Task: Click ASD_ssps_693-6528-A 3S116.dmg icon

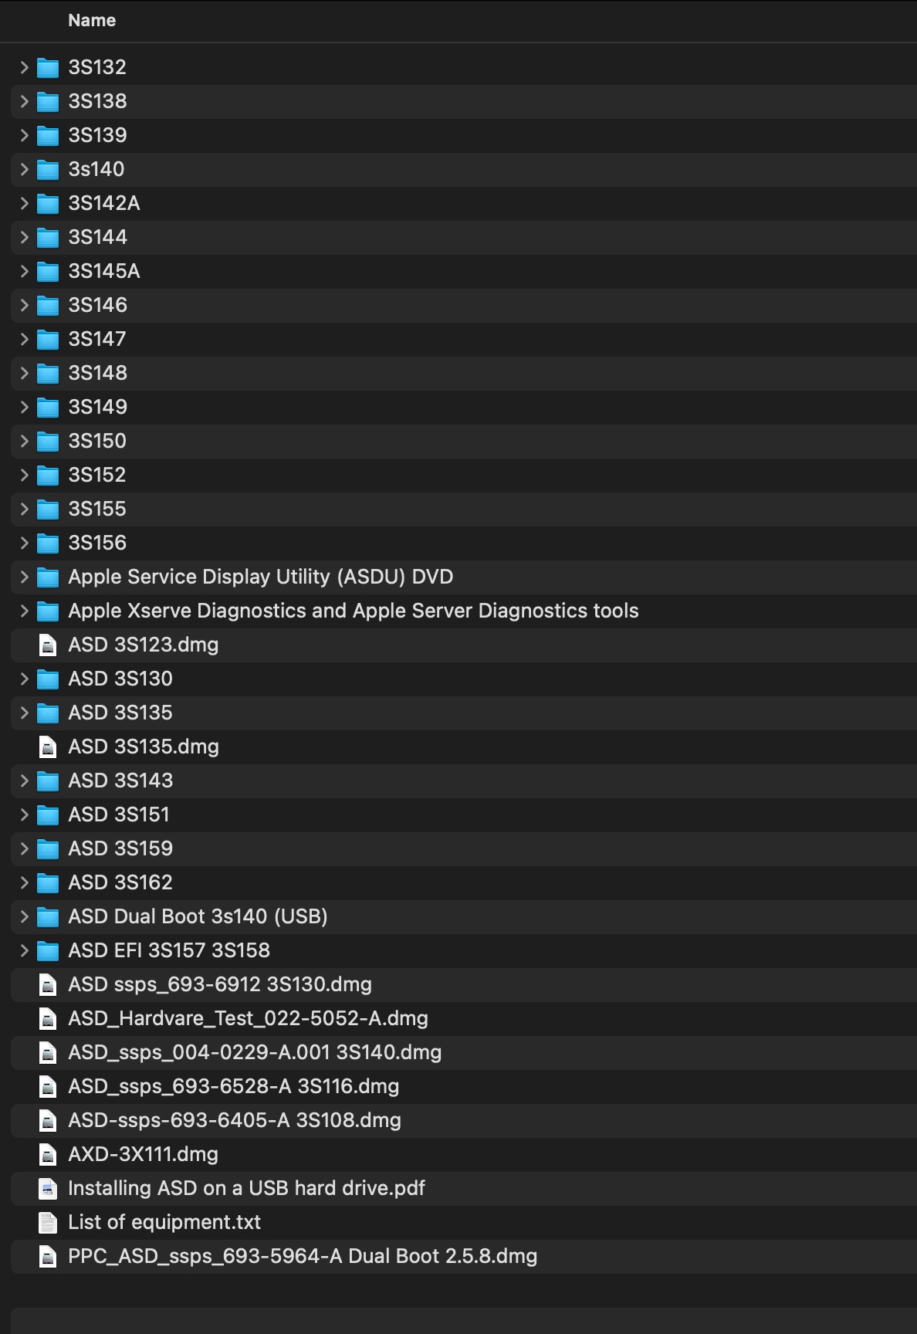Action: [x=48, y=1087]
